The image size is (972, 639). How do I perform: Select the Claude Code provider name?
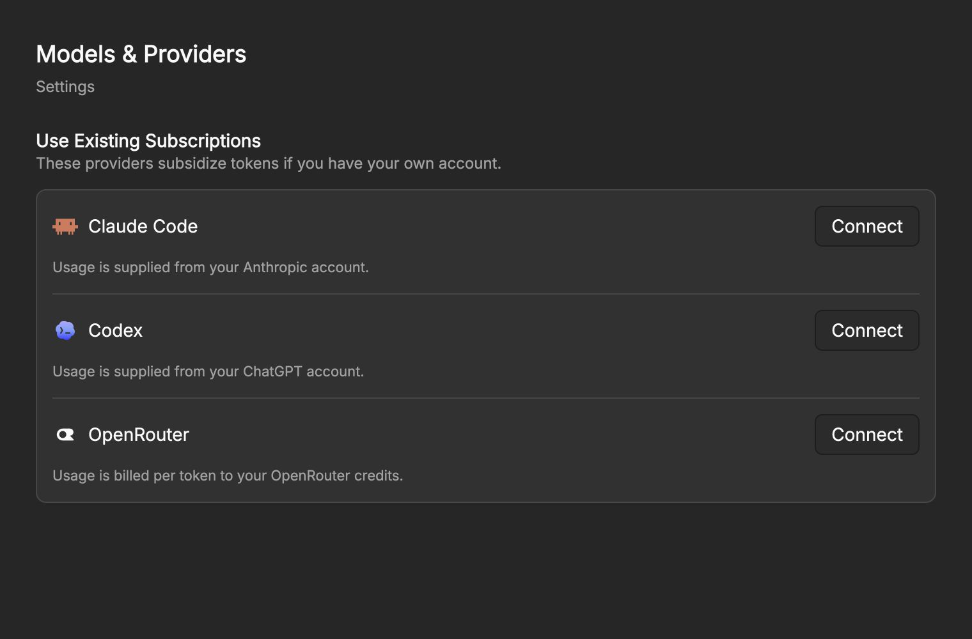pos(143,226)
